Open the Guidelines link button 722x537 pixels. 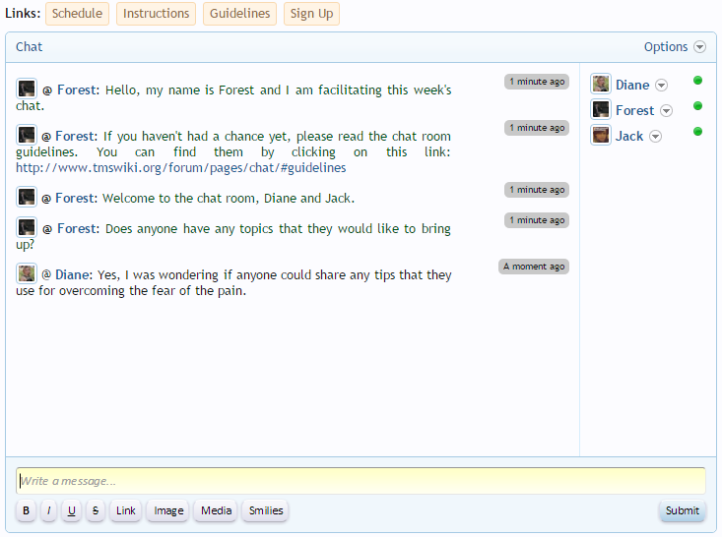[x=240, y=14]
